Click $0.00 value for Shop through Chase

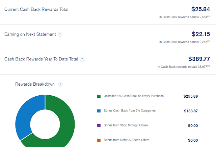click(193, 126)
